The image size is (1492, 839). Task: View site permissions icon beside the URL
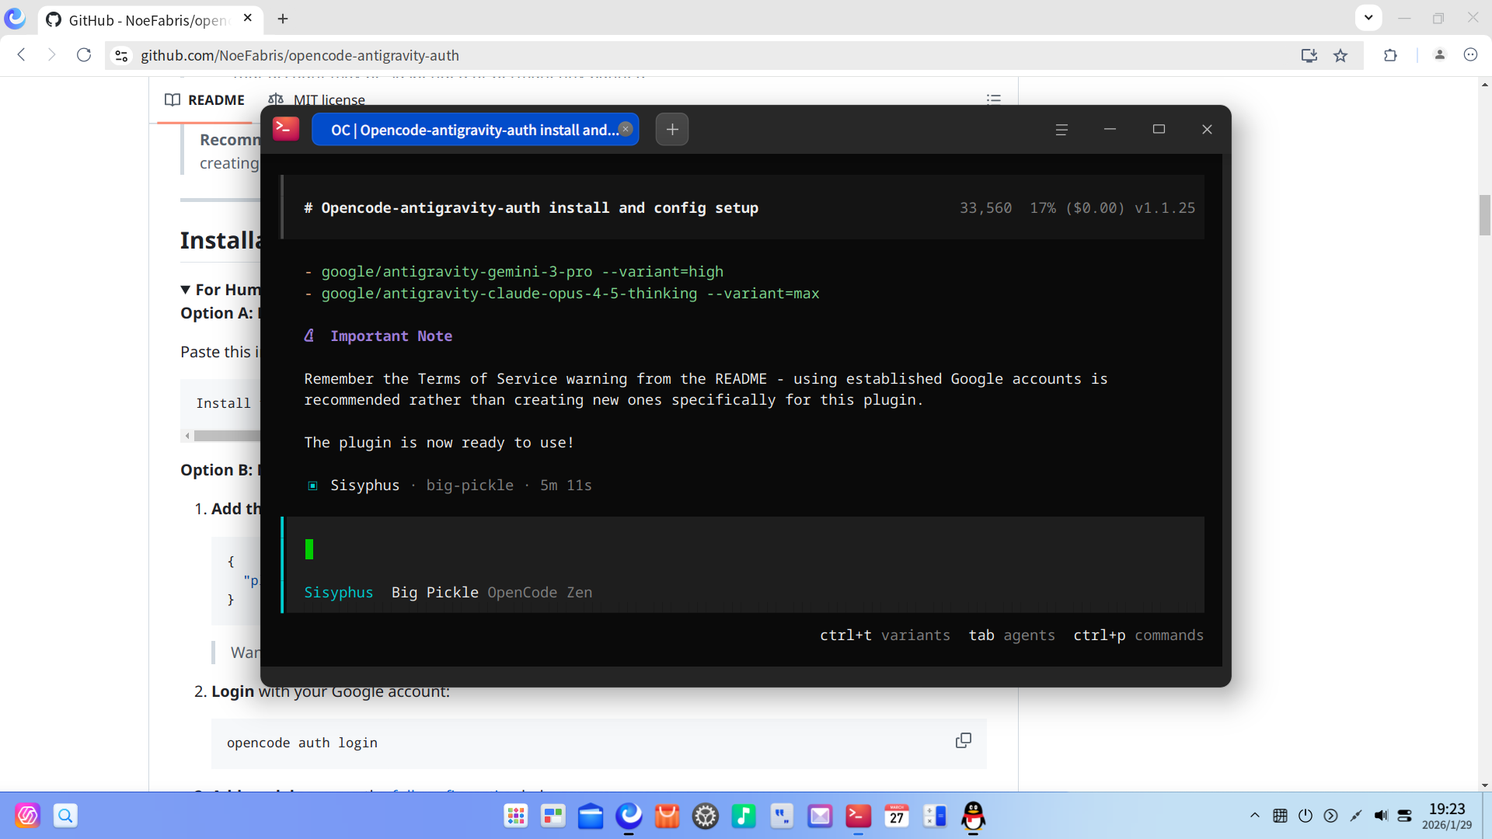tap(121, 55)
